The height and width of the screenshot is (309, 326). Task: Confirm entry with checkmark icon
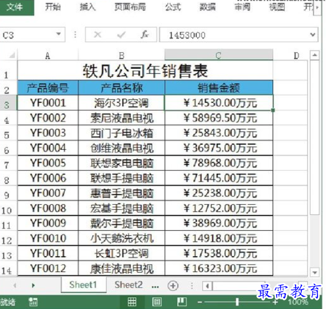(x=121, y=35)
